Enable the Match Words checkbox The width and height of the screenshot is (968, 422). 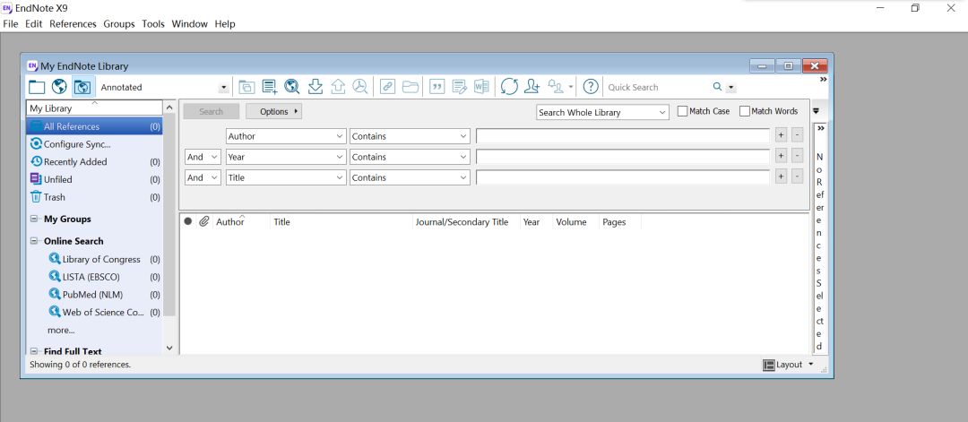(x=745, y=111)
